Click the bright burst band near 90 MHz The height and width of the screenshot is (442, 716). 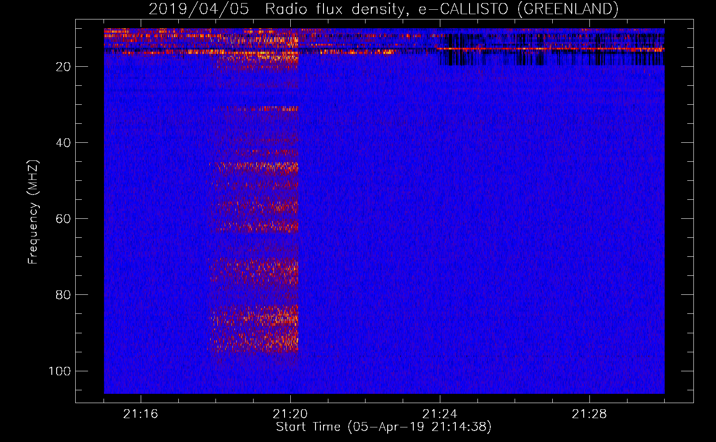(x=254, y=328)
